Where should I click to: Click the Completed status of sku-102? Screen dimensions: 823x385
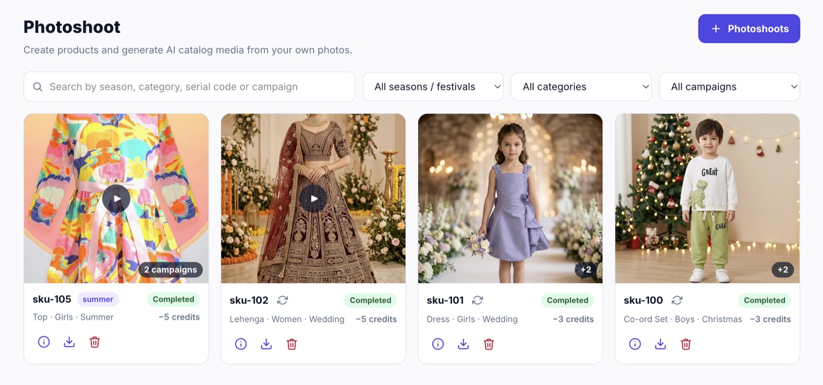[370, 300]
